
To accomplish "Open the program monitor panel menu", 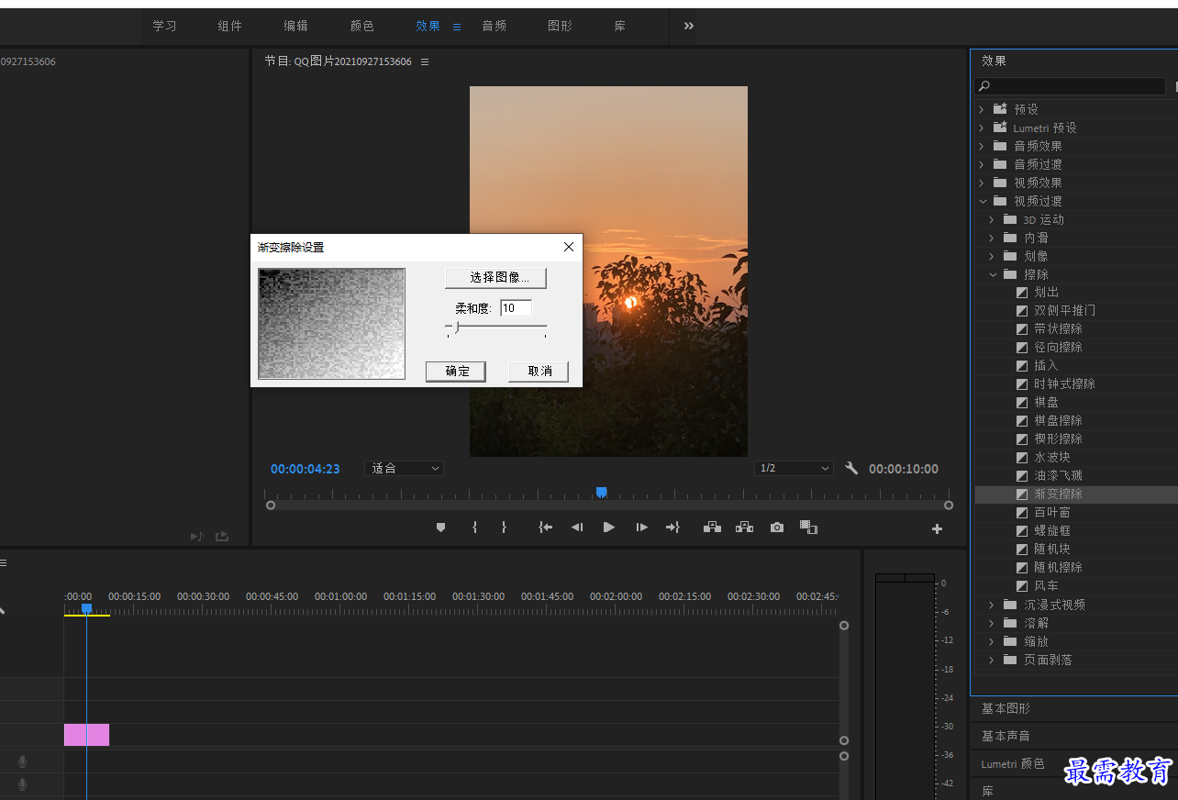I will pos(424,61).
